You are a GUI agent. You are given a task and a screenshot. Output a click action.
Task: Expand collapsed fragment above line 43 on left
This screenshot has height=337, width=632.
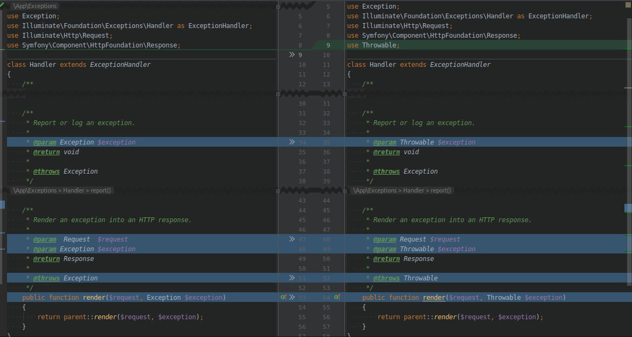(x=278, y=191)
